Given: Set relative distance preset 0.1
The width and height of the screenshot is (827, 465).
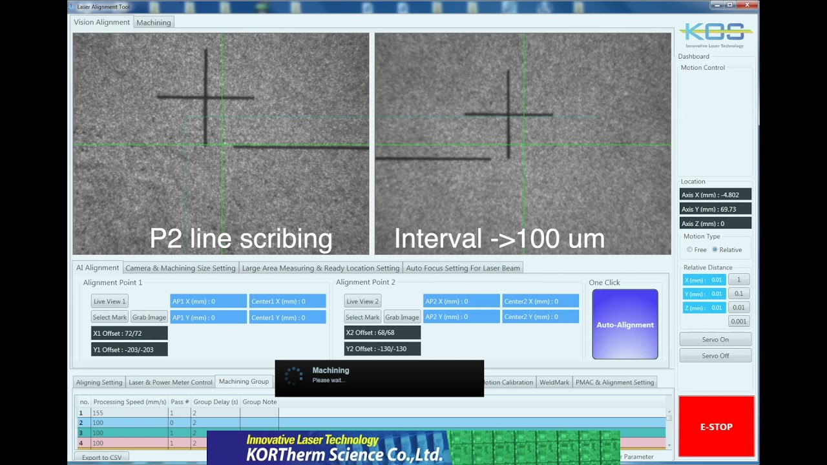Looking at the screenshot, I should point(739,293).
